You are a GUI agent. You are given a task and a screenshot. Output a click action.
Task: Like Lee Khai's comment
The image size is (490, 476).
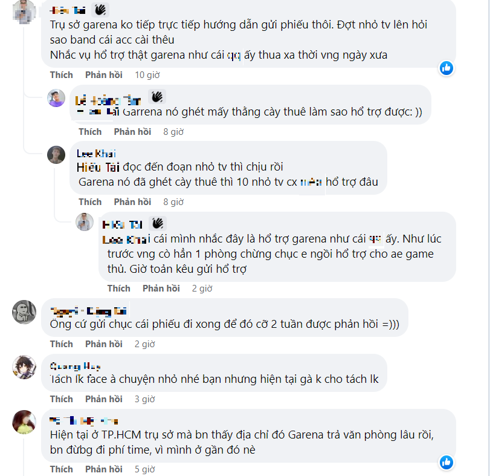90,202
